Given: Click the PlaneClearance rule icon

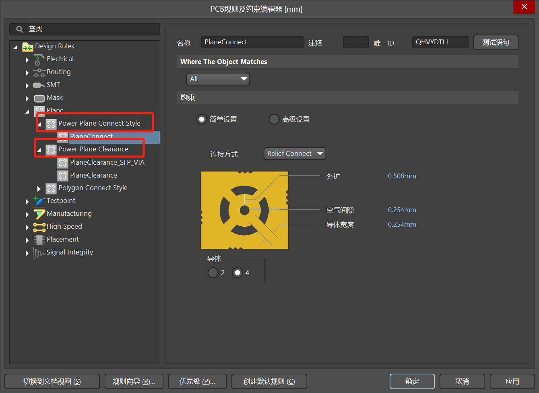Looking at the screenshot, I should click(62, 176).
